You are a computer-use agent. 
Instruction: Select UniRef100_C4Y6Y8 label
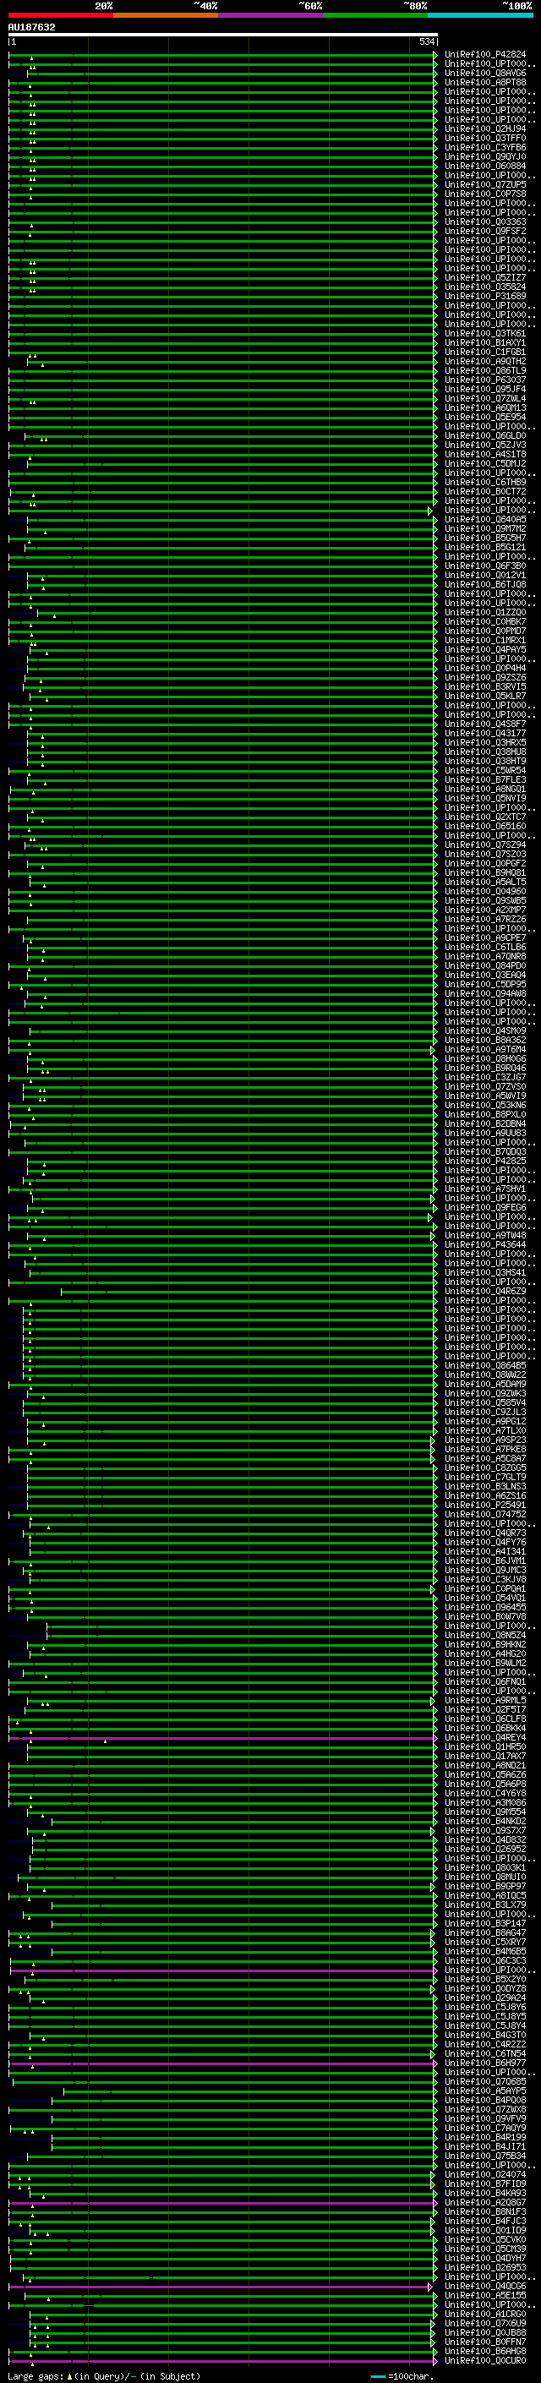pyautogui.click(x=485, y=1793)
